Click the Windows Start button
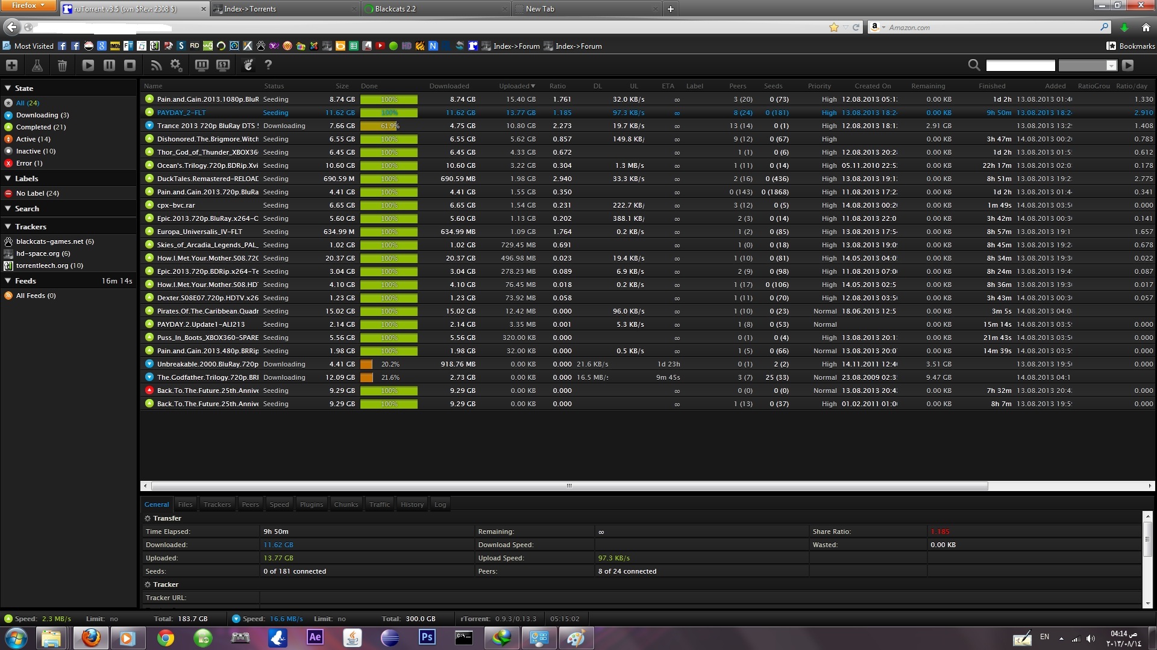Image resolution: width=1157 pixels, height=650 pixels. point(16,637)
